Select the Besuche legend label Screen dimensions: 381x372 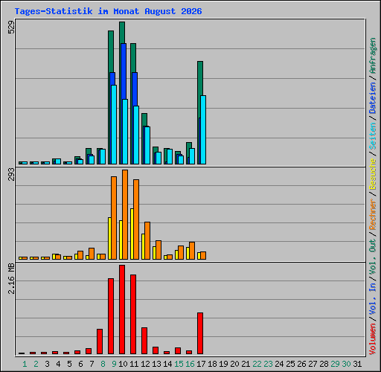tap(373, 174)
